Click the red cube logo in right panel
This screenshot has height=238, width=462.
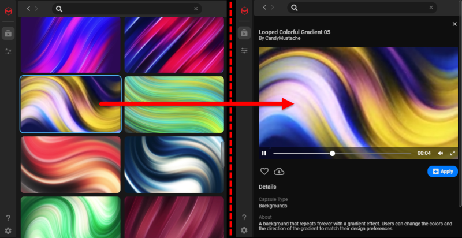pyautogui.click(x=244, y=11)
